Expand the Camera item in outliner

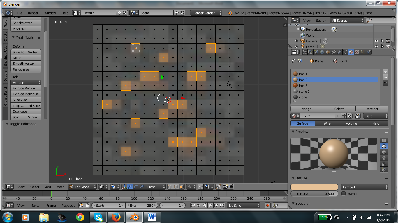point(296,41)
